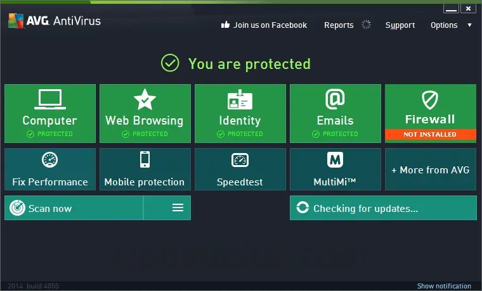Image resolution: width=482 pixels, height=291 pixels.
Task: Open the Identity tile label
Action: (240, 120)
